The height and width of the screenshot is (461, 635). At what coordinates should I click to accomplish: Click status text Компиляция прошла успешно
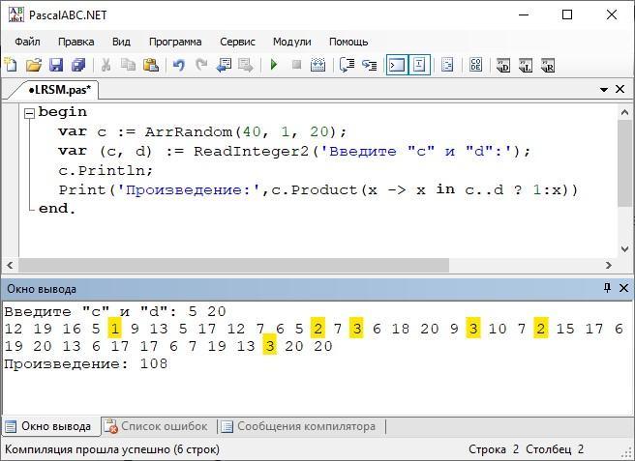pos(111,449)
